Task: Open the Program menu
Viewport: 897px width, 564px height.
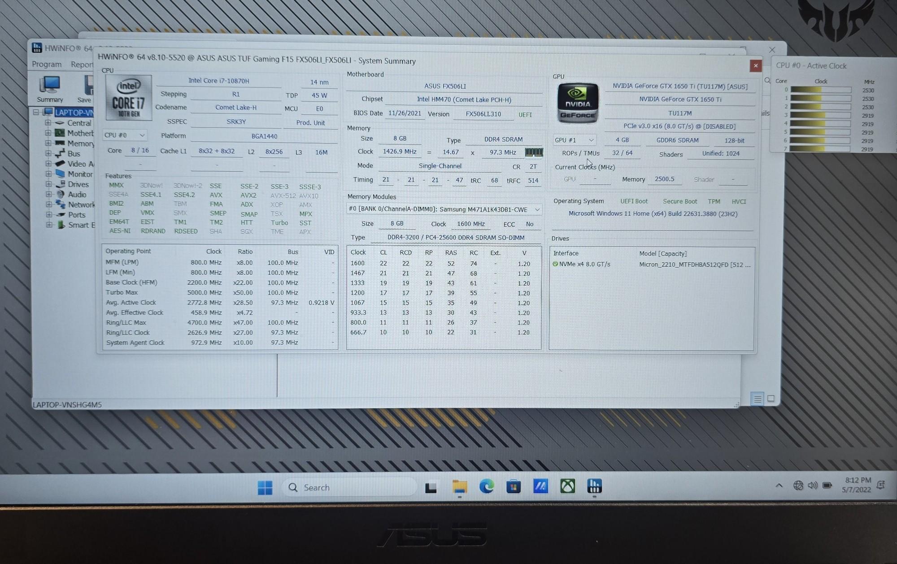Action: click(x=47, y=64)
